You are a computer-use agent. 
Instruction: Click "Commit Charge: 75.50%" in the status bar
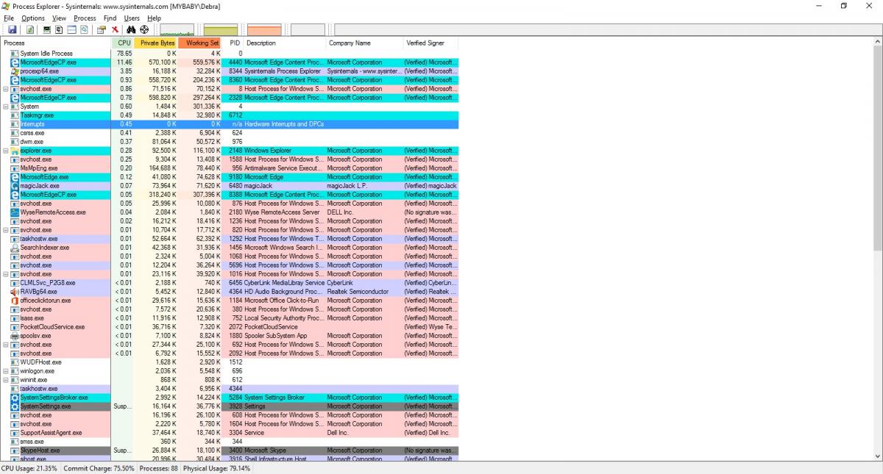point(99,468)
